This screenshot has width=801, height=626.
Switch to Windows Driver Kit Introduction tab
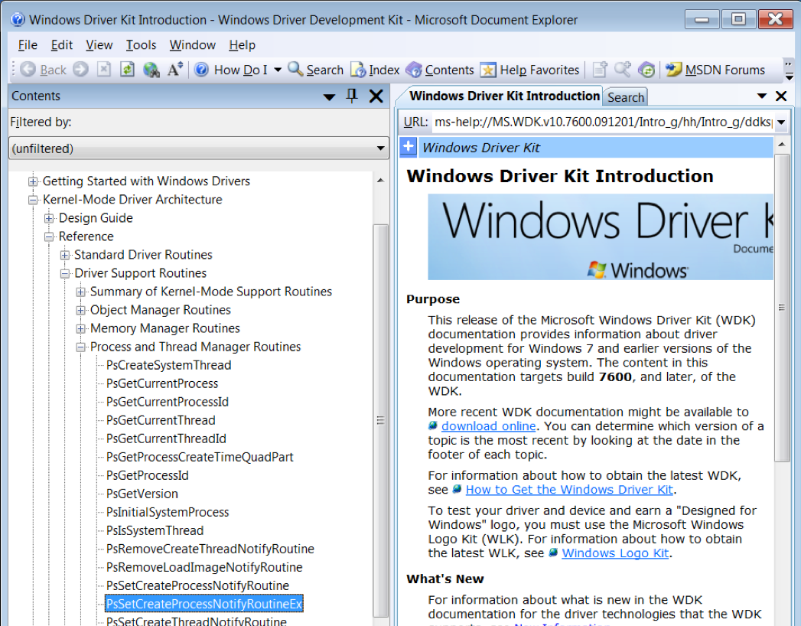point(504,96)
